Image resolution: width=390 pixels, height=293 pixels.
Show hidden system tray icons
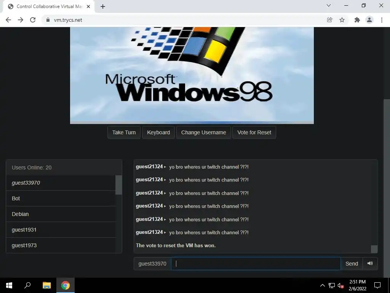[x=322, y=285]
